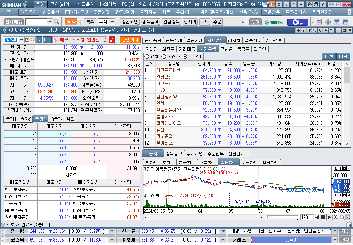Open the dropdown next to the 종합 index row

(112, 231)
